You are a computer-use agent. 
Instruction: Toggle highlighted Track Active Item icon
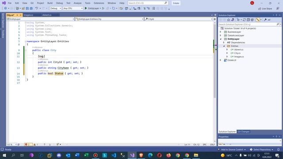pyautogui.click(x=258, y=20)
